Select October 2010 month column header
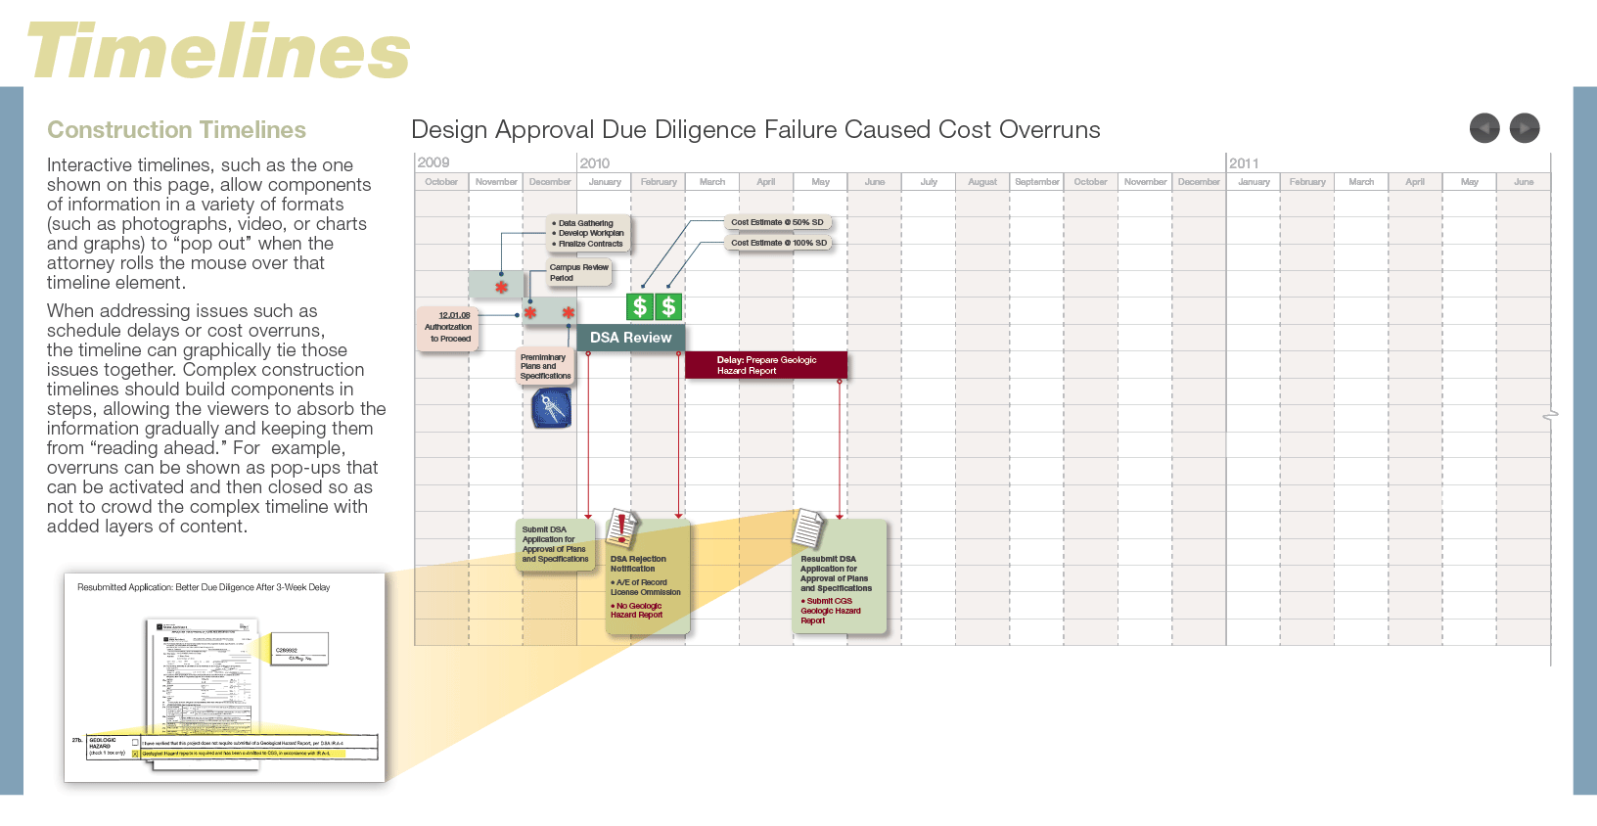The image size is (1597, 826). coord(1091,182)
